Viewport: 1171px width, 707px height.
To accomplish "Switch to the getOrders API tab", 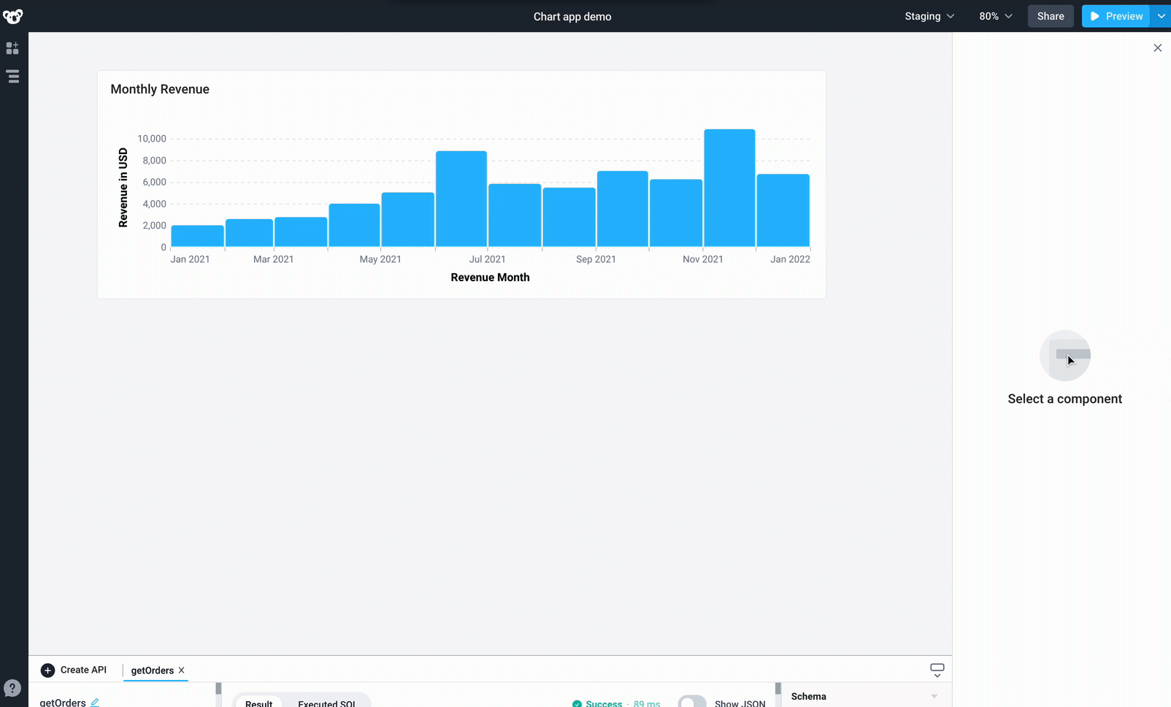I will pyautogui.click(x=152, y=670).
